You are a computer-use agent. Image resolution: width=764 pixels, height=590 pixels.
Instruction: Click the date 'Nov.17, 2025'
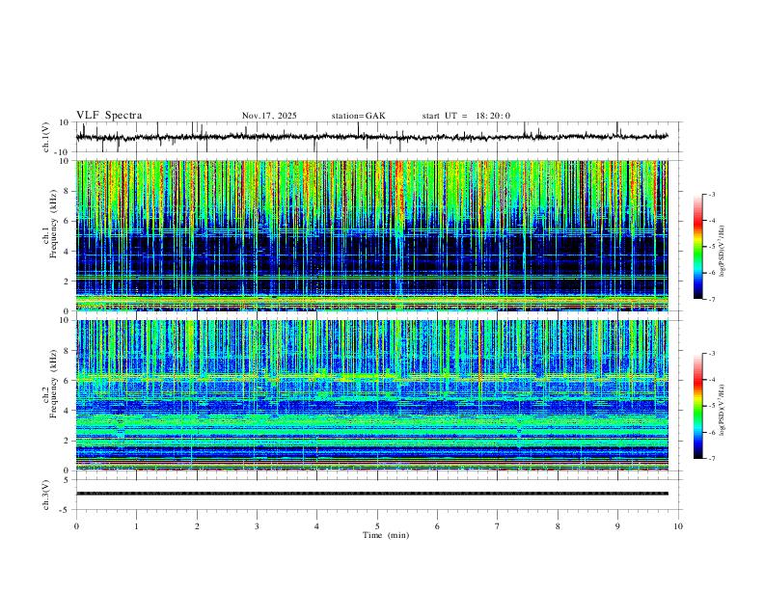(x=269, y=116)
